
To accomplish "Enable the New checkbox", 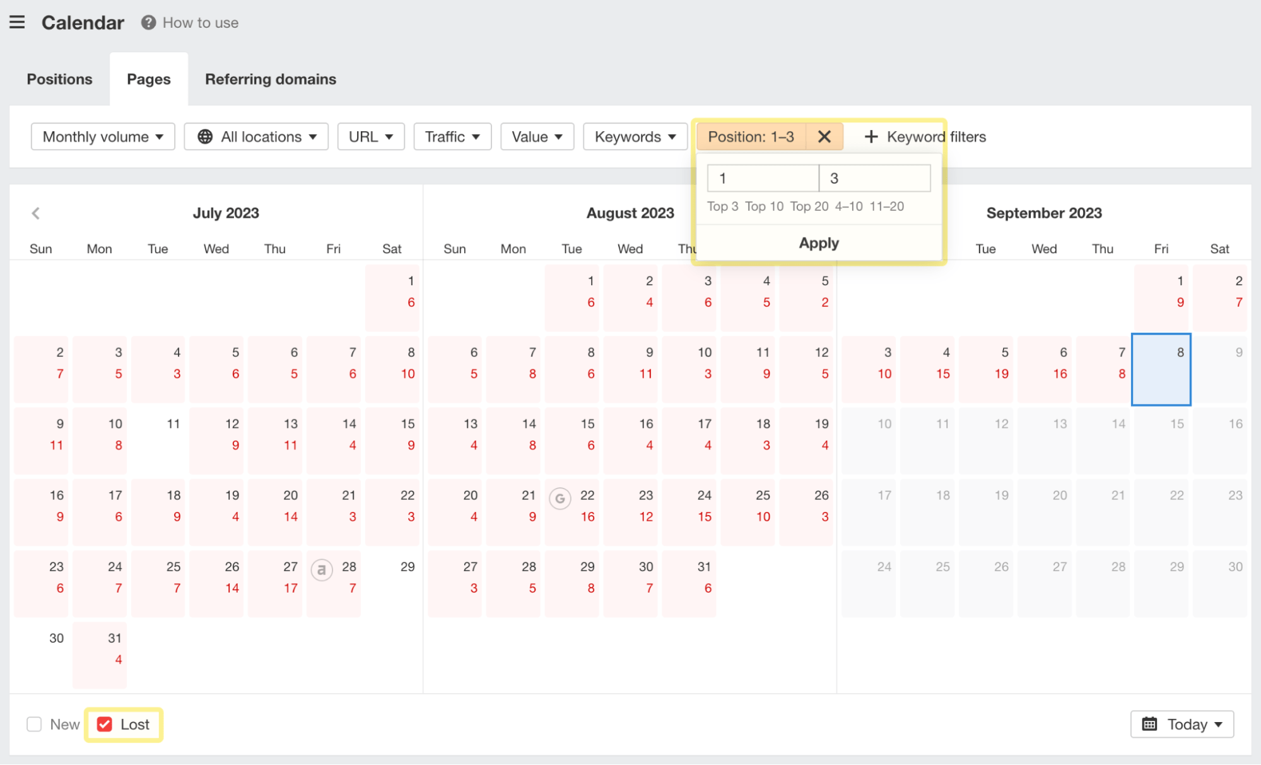I will 34,724.
